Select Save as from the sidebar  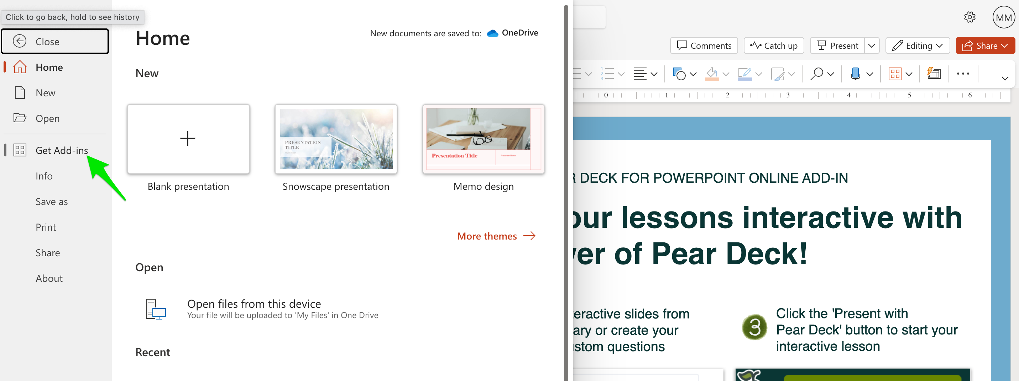click(51, 202)
